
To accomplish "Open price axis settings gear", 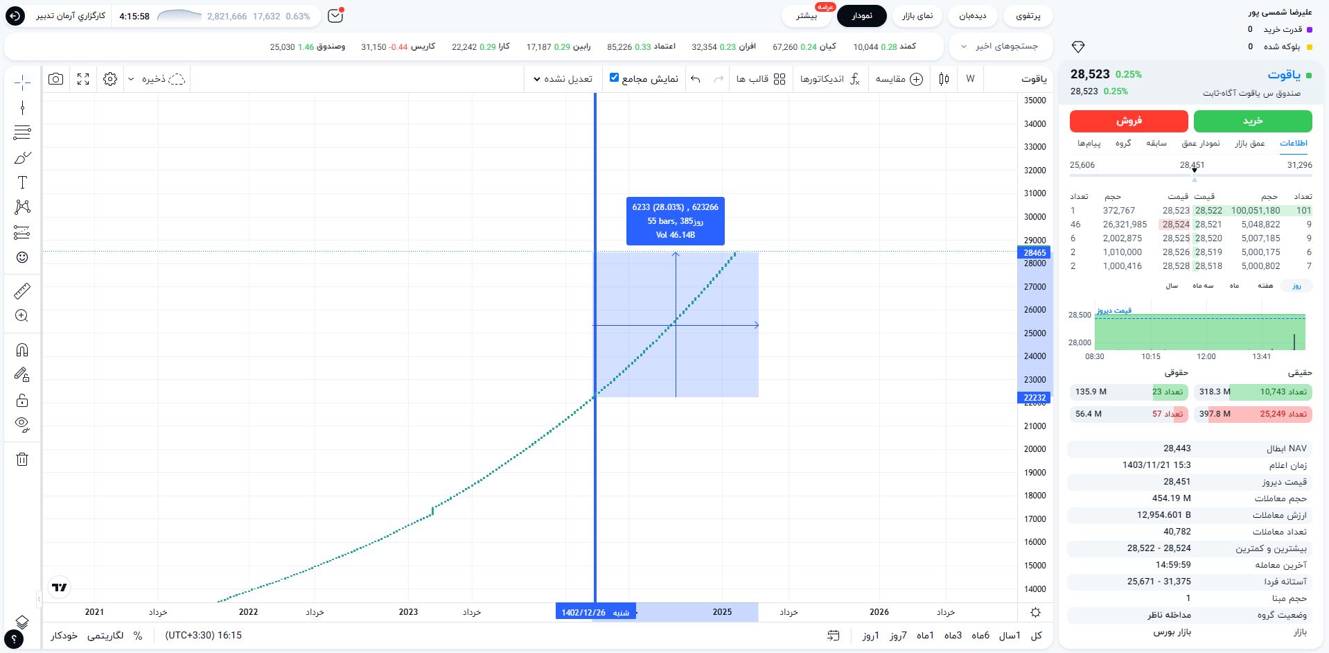I will (1035, 612).
